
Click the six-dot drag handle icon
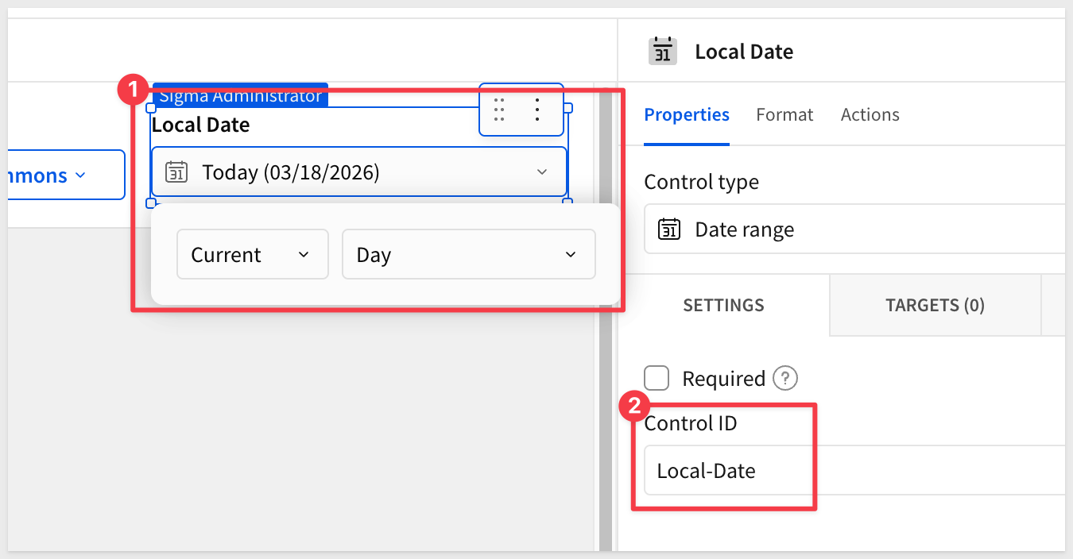pyautogui.click(x=499, y=110)
